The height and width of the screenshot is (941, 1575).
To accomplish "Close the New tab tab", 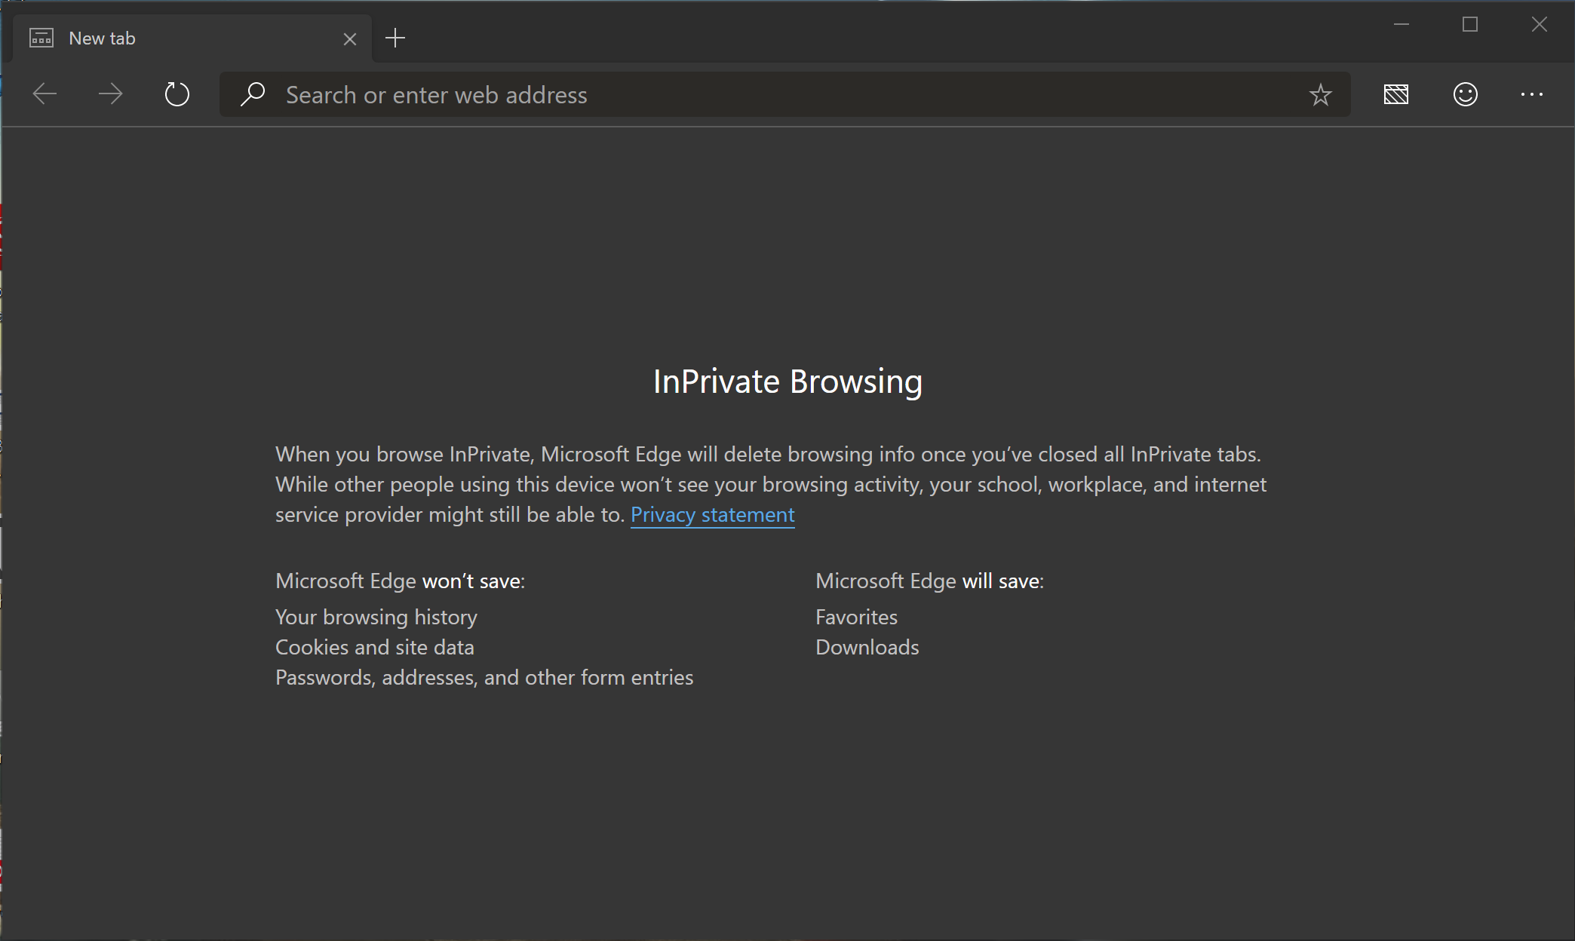I will tap(349, 38).
